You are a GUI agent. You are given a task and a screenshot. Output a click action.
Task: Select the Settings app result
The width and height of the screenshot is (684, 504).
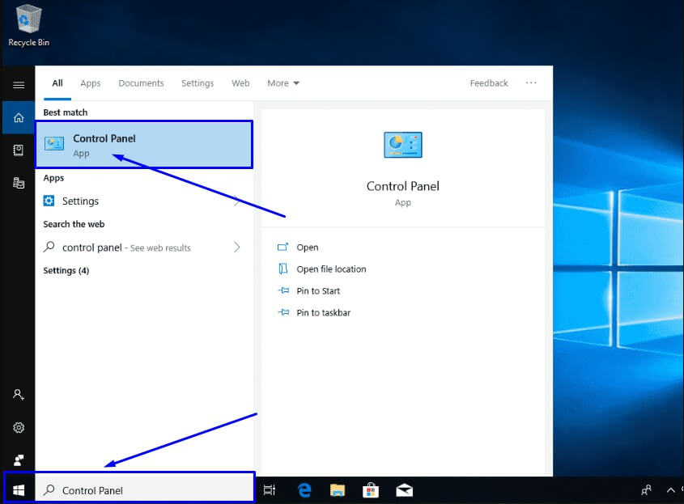(x=80, y=201)
